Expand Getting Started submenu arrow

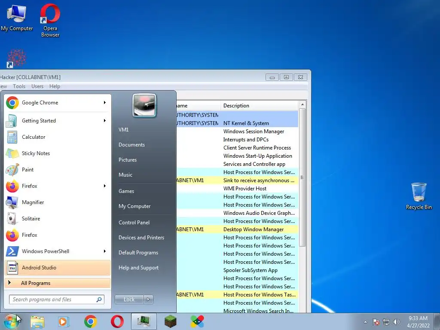[x=105, y=121]
